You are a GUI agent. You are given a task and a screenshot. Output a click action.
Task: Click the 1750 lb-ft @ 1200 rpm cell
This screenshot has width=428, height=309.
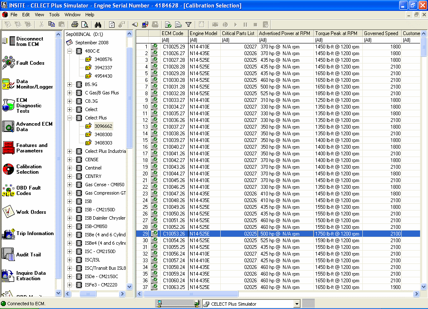point(338,234)
